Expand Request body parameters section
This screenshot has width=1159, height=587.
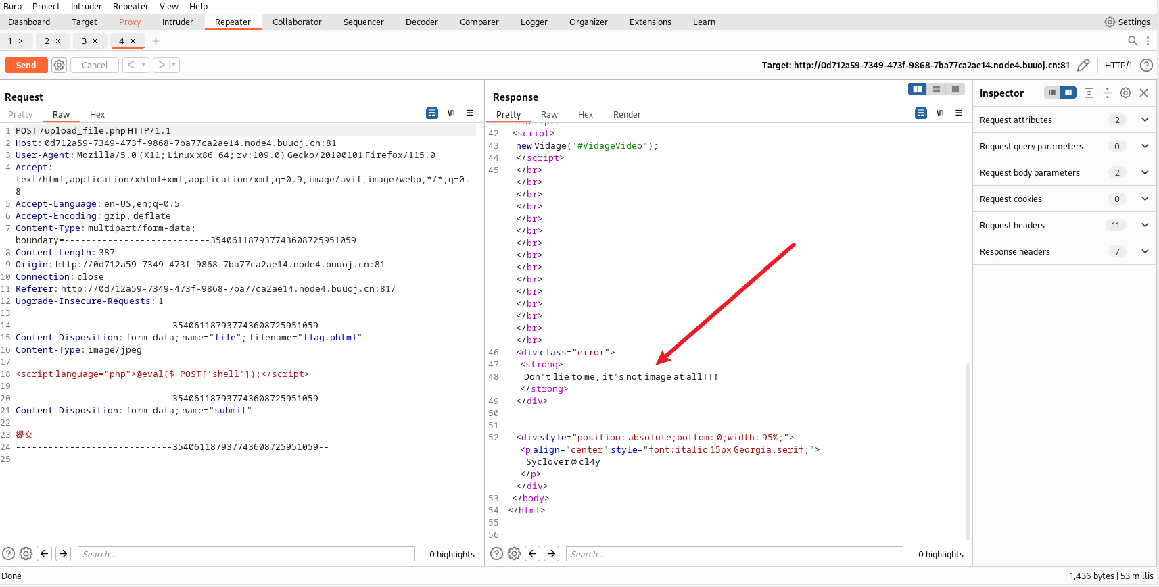click(1065, 172)
